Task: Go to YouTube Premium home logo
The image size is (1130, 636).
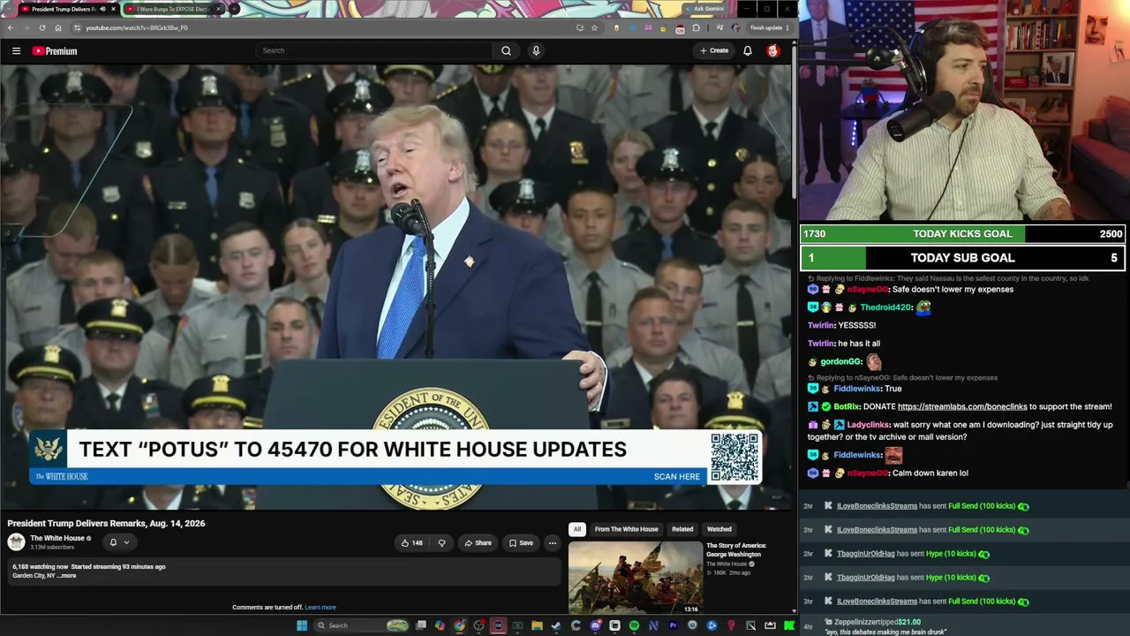Action: pyautogui.click(x=55, y=51)
